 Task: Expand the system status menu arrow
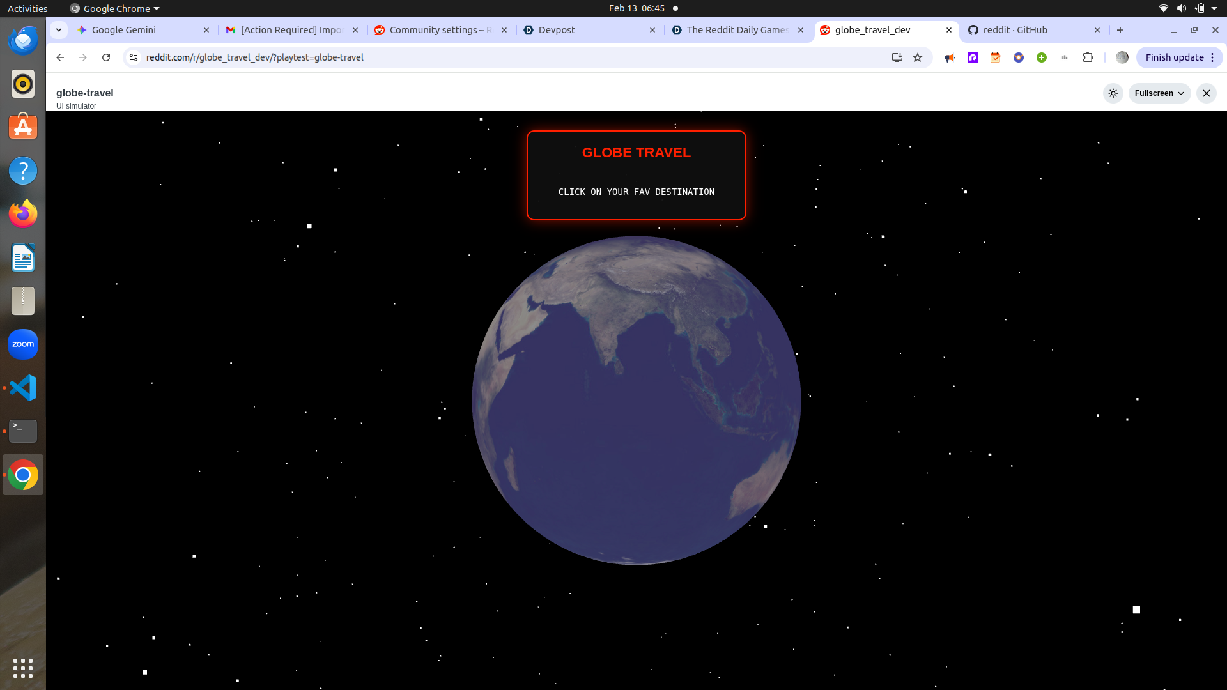(1214, 8)
